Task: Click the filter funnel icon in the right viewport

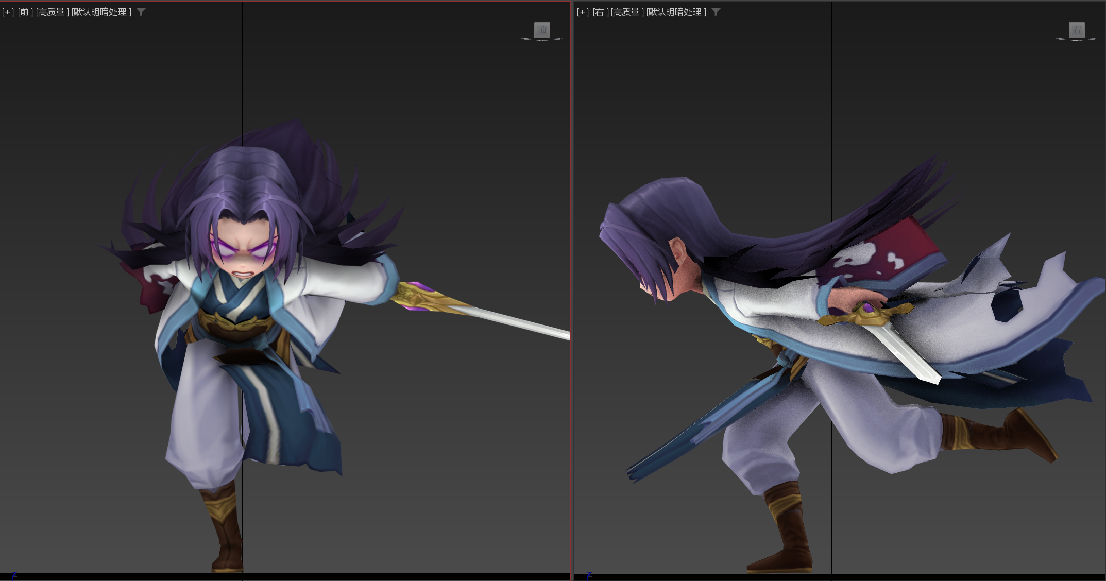Action: tap(716, 12)
